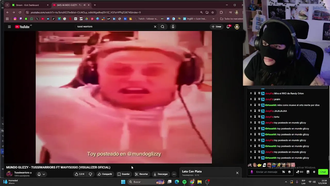Image resolution: width=330 pixels, height=186 pixels.
Task: Open the zoom magnifier in address bar
Action: (x=201, y=12)
